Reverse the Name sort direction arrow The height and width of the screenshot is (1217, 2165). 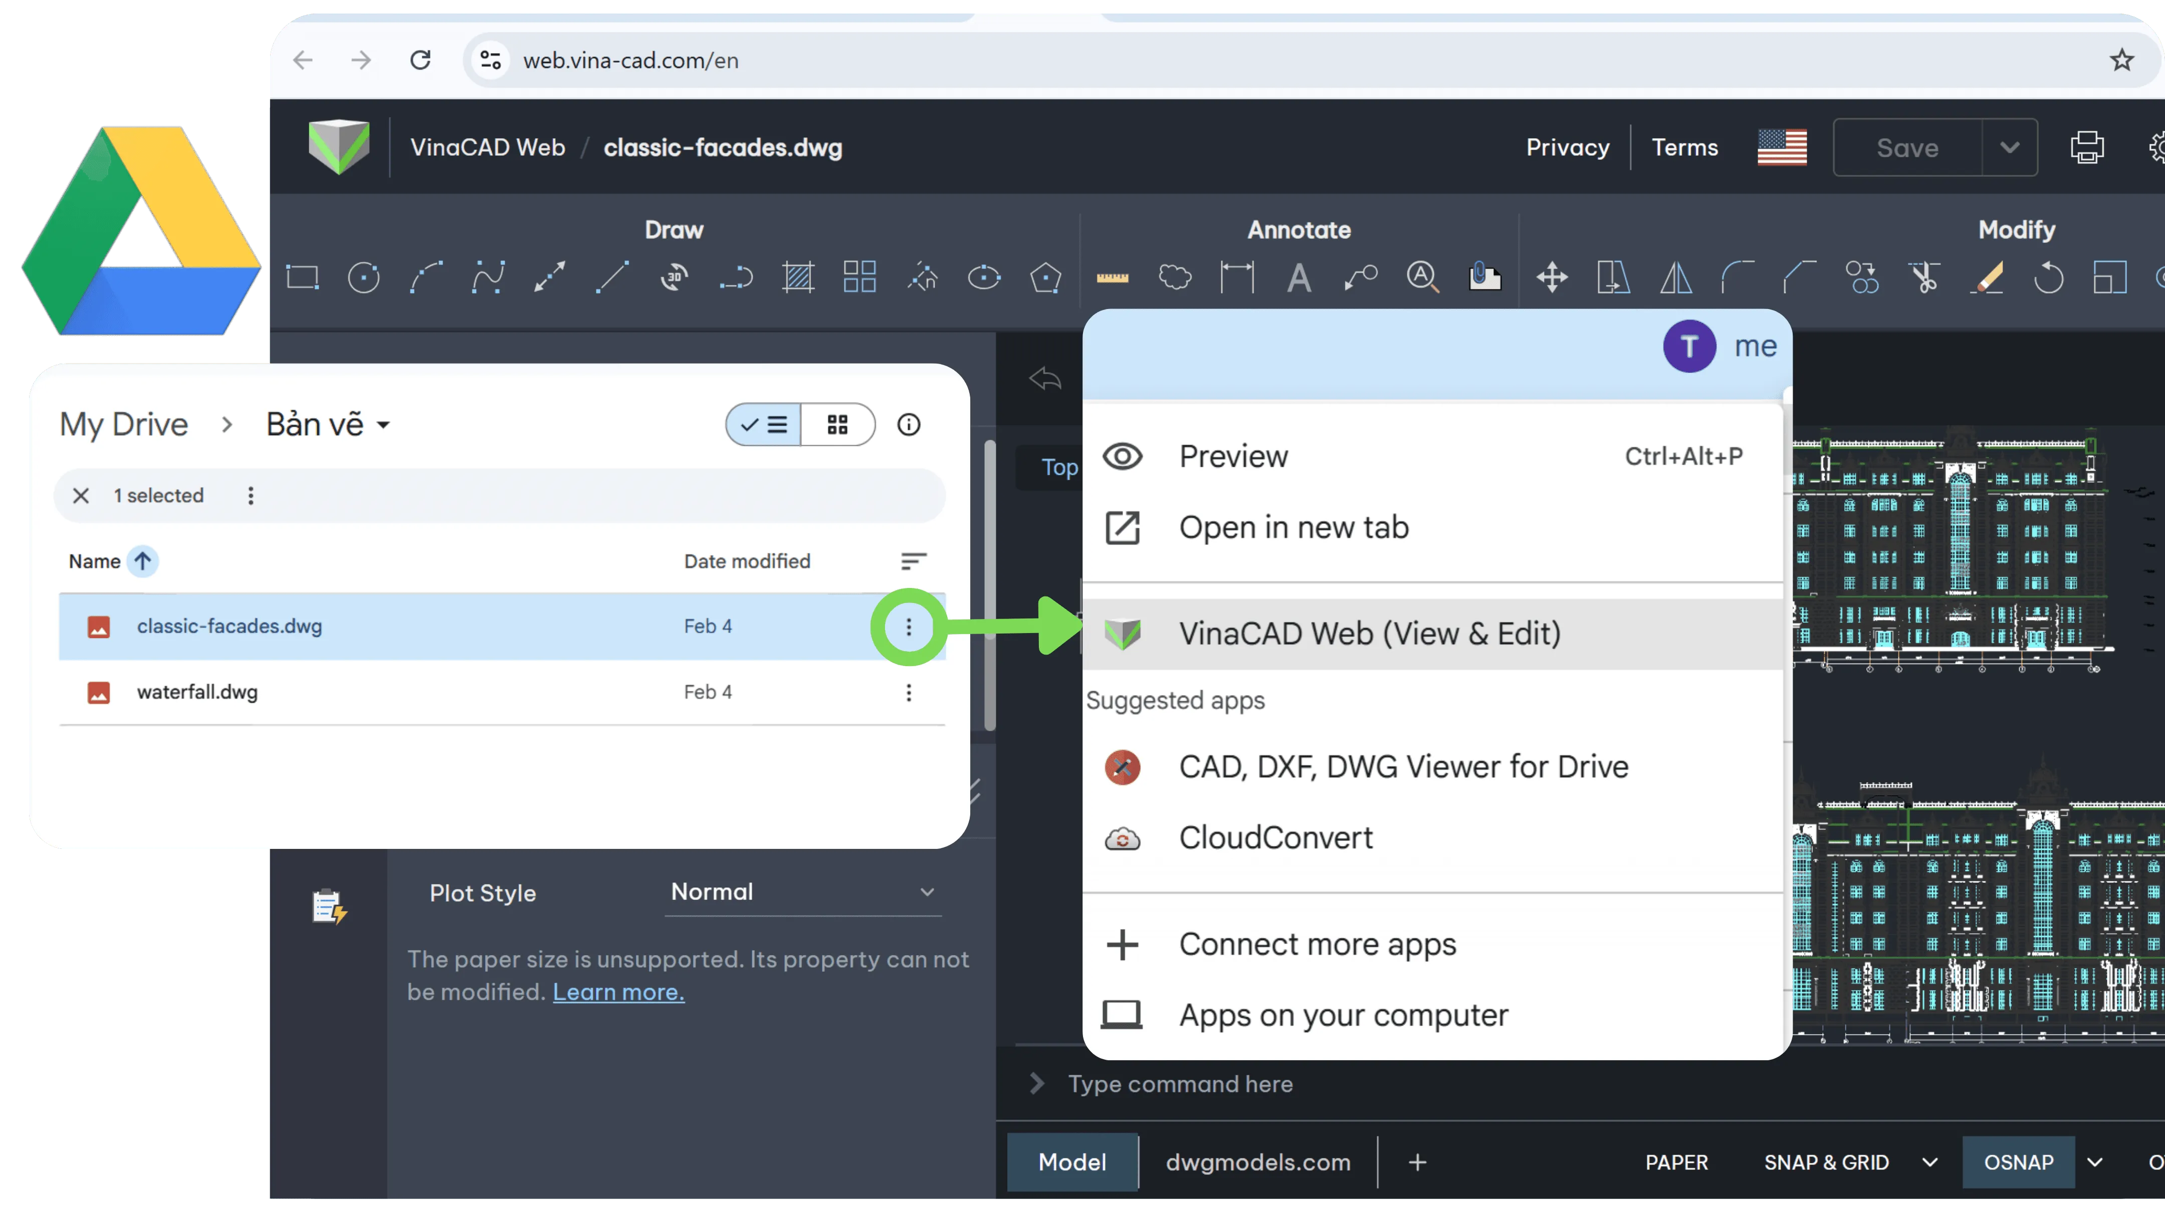(143, 561)
